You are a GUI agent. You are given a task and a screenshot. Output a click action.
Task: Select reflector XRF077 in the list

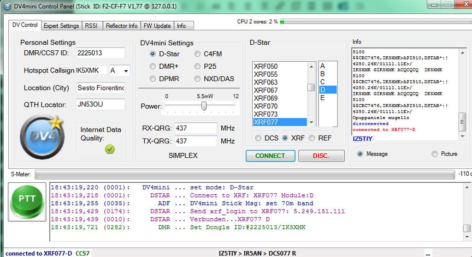(280, 122)
